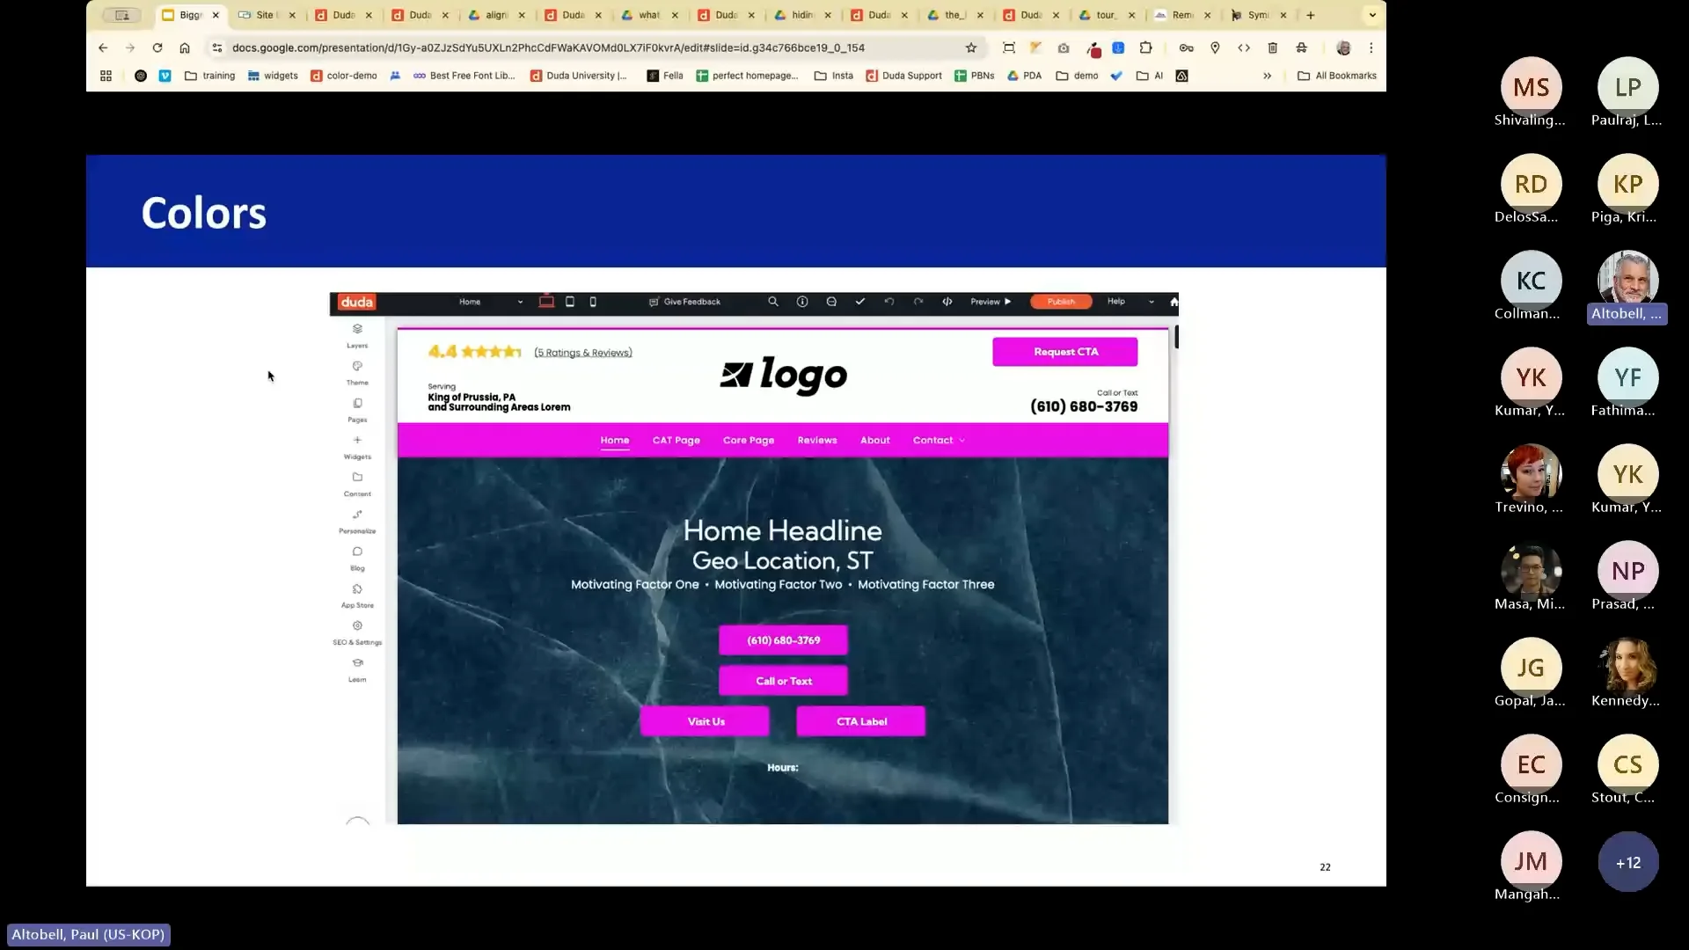Click the info circle icon in Duda top bar
The width and height of the screenshot is (1689, 950).
[802, 302]
